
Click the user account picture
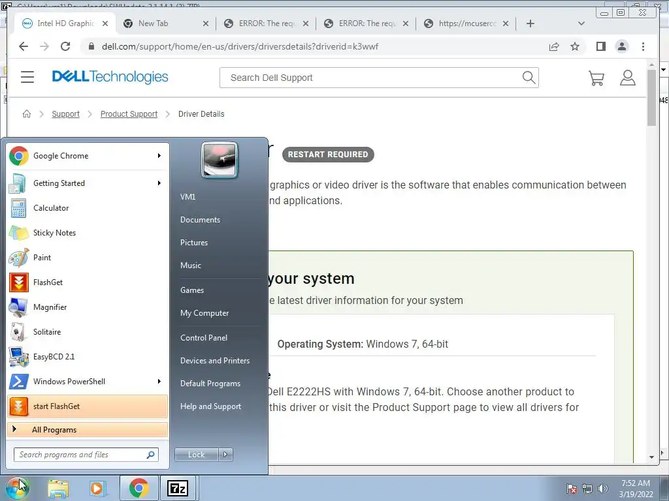(220, 160)
